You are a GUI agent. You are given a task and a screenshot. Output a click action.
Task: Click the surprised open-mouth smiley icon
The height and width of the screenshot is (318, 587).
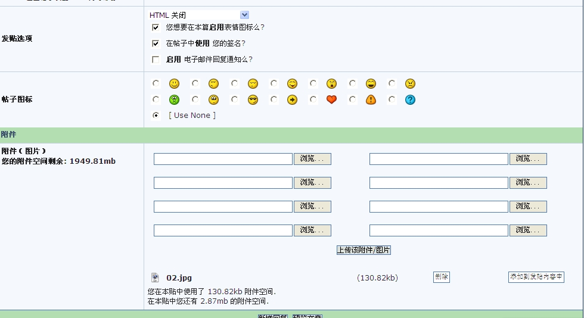click(331, 84)
